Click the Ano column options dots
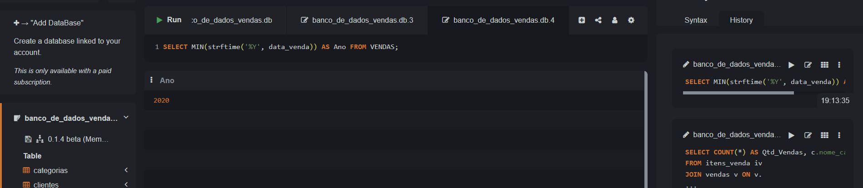Screen dimensions: 863x188 pyautogui.click(x=151, y=80)
